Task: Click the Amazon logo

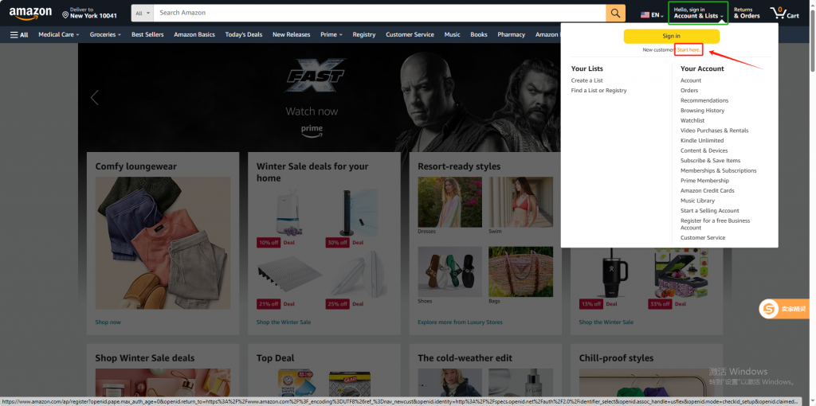Action: point(30,14)
